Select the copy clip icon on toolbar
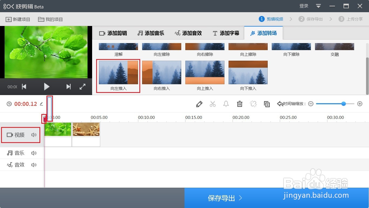 coord(267,104)
